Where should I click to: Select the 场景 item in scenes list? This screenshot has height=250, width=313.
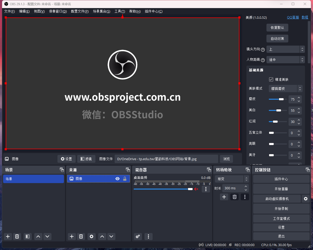pos(34,179)
